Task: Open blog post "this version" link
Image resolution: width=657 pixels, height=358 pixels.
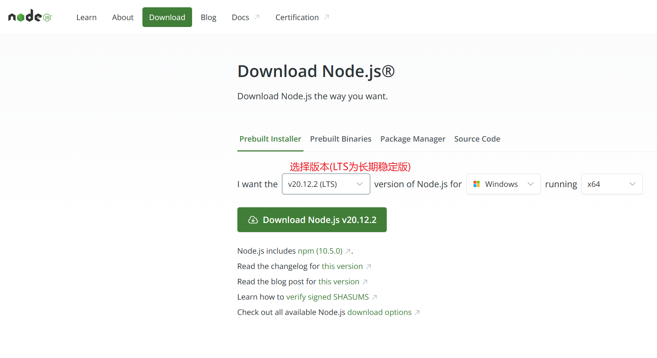Action: [x=339, y=282]
